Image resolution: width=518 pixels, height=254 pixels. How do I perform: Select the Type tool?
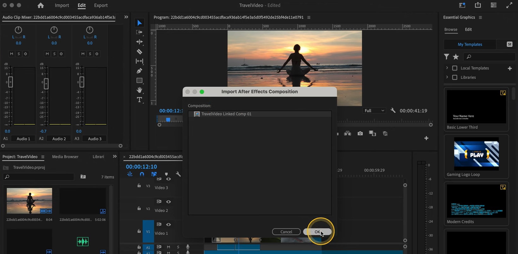click(x=139, y=100)
